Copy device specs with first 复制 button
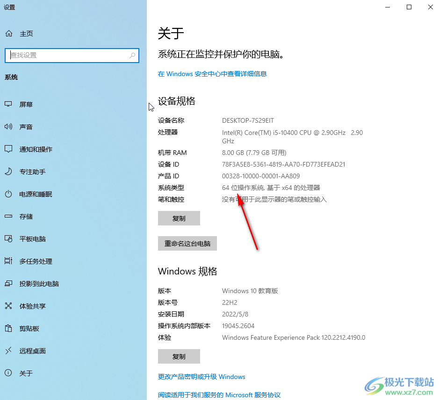Screen dimensions: 439x400 [179, 218]
